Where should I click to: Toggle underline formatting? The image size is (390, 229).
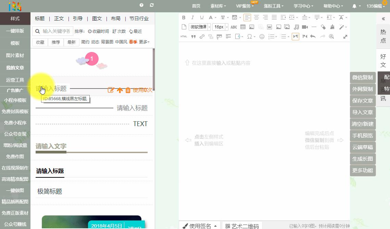[202, 17]
